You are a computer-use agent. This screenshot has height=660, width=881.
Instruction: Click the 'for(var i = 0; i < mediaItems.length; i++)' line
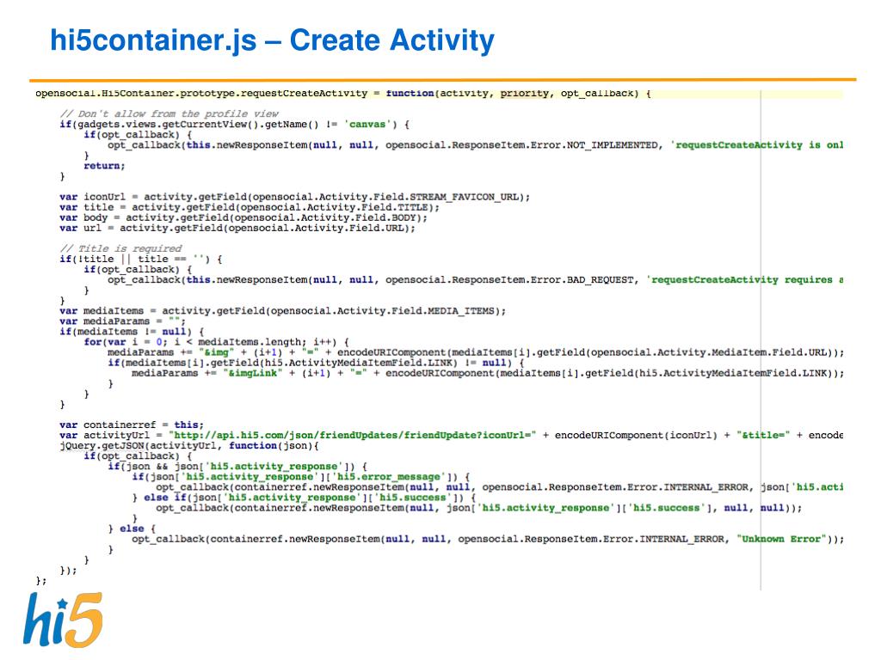[x=216, y=342]
